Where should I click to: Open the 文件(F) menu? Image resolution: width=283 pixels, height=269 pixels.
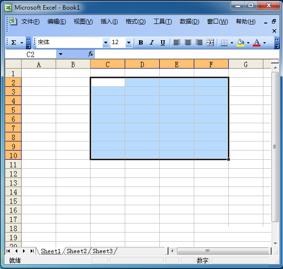pos(30,22)
